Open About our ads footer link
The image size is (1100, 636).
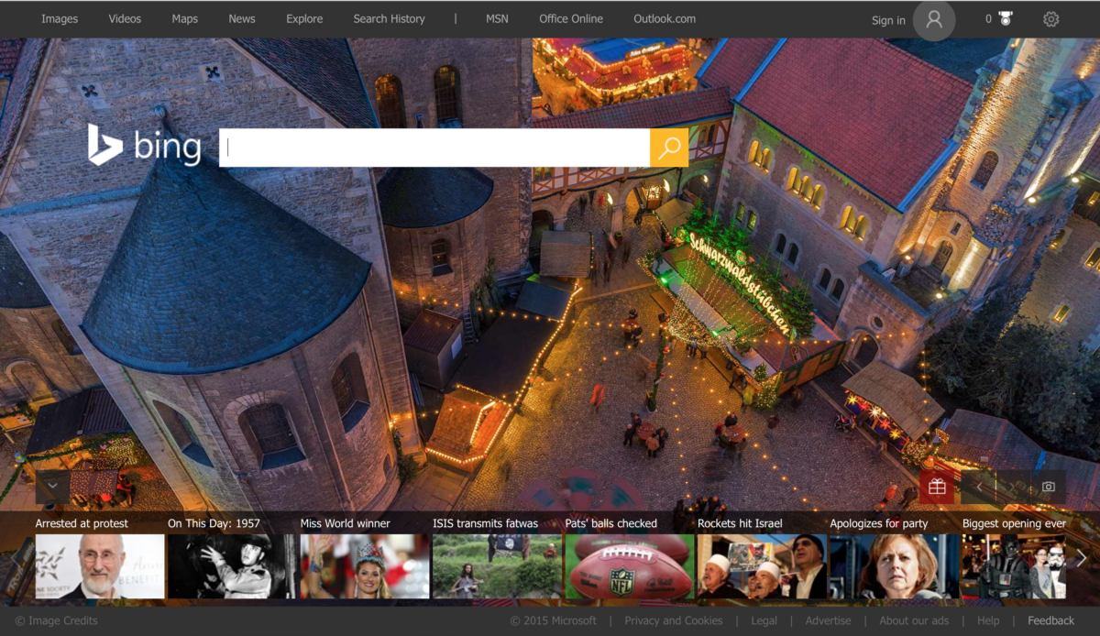click(x=914, y=620)
